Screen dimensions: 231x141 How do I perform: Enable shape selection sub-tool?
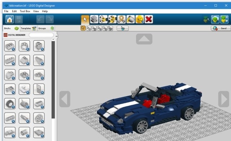click(x=105, y=28)
